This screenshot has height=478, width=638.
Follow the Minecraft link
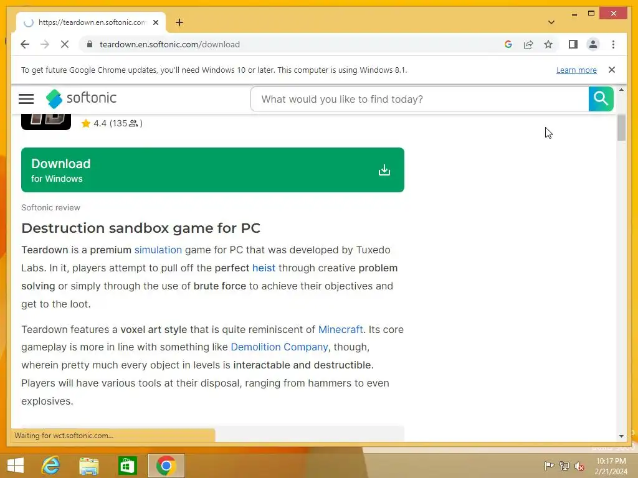point(340,329)
